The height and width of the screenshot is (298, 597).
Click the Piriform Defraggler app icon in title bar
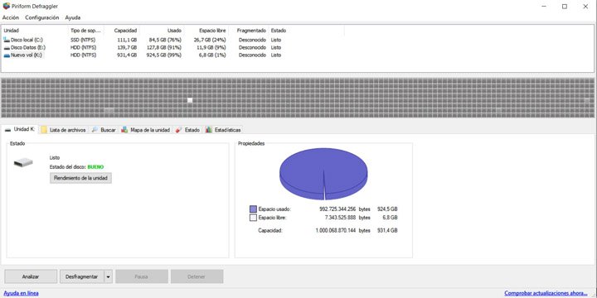click(6, 6)
